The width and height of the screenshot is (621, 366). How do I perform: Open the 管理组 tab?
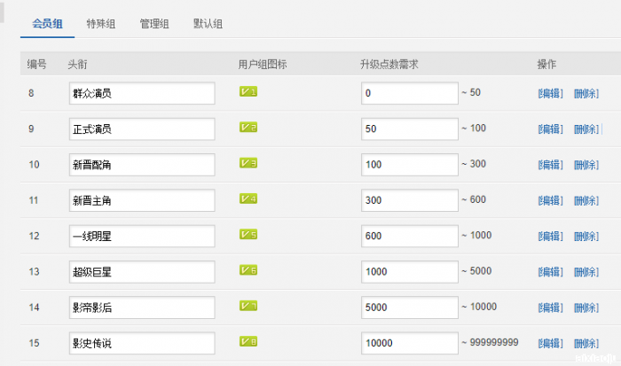[x=153, y=24]
